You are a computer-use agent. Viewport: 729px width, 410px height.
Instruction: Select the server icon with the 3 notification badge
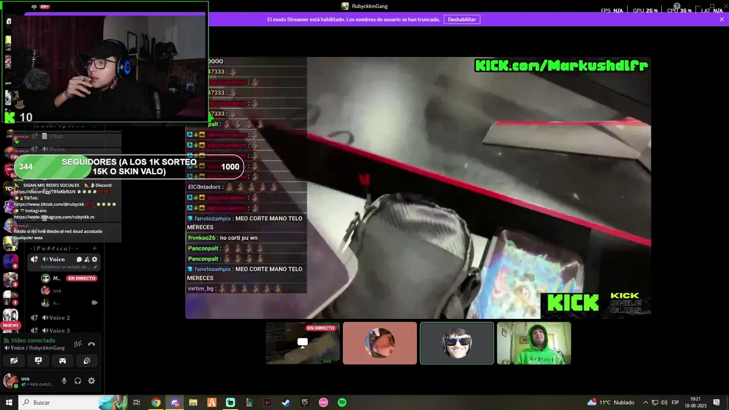click(10, 280)
